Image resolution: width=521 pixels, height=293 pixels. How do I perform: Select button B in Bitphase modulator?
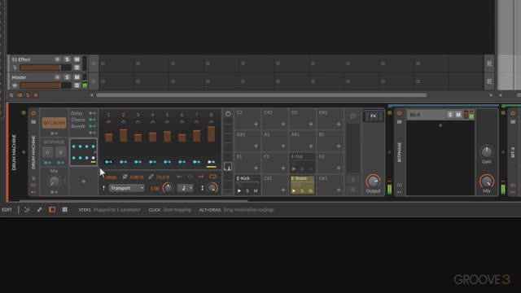click(60, 153)
